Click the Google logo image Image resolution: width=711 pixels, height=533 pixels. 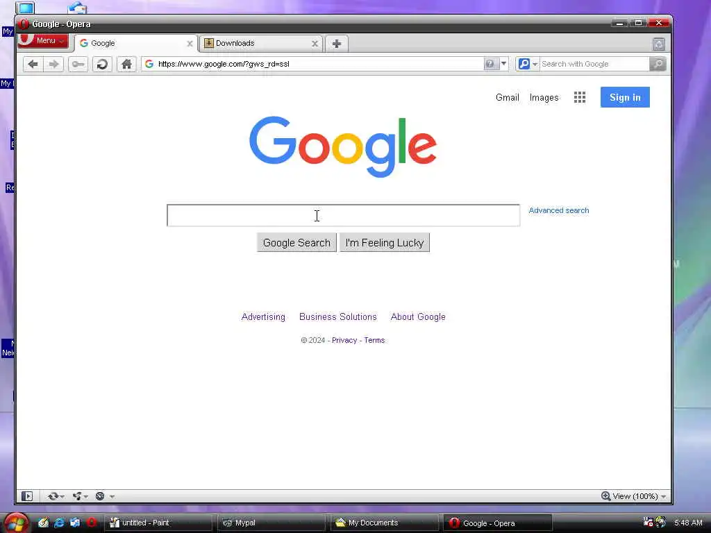(x=343, y=146)
